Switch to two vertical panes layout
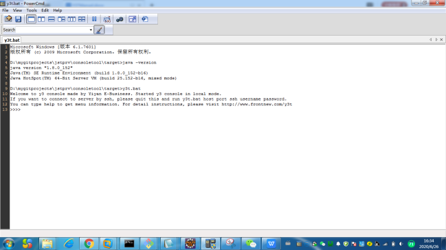Screen dimensions: 446x250 [41, 19]
